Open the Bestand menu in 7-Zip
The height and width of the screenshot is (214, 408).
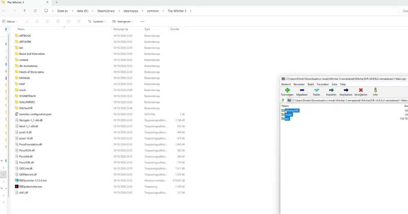286,84
